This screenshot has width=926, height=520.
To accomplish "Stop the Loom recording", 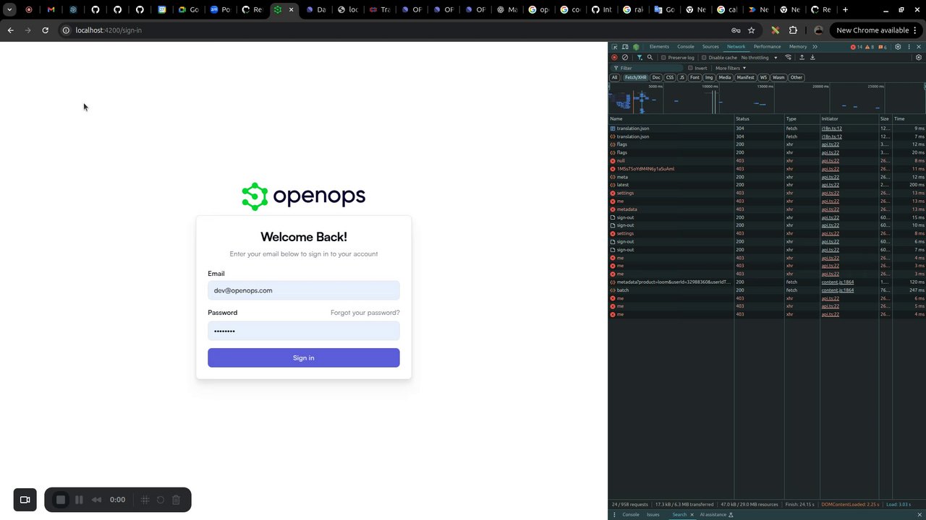I will [61, 500].
